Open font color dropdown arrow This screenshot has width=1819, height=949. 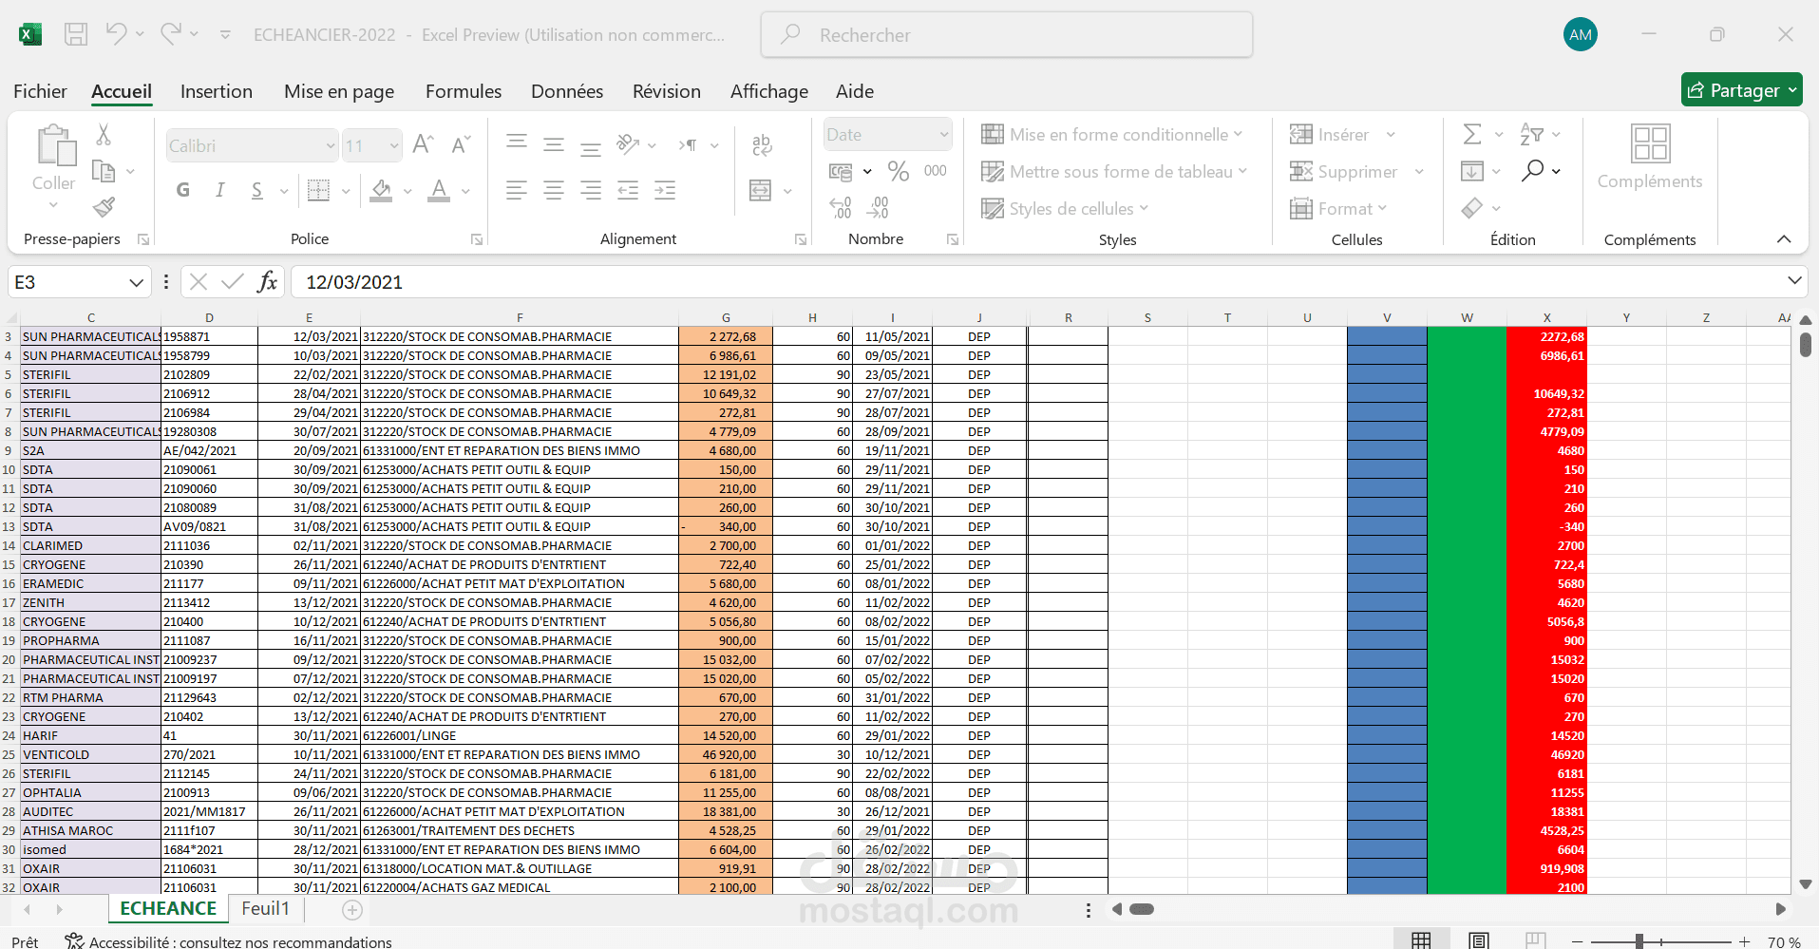(x=465, y=191)
